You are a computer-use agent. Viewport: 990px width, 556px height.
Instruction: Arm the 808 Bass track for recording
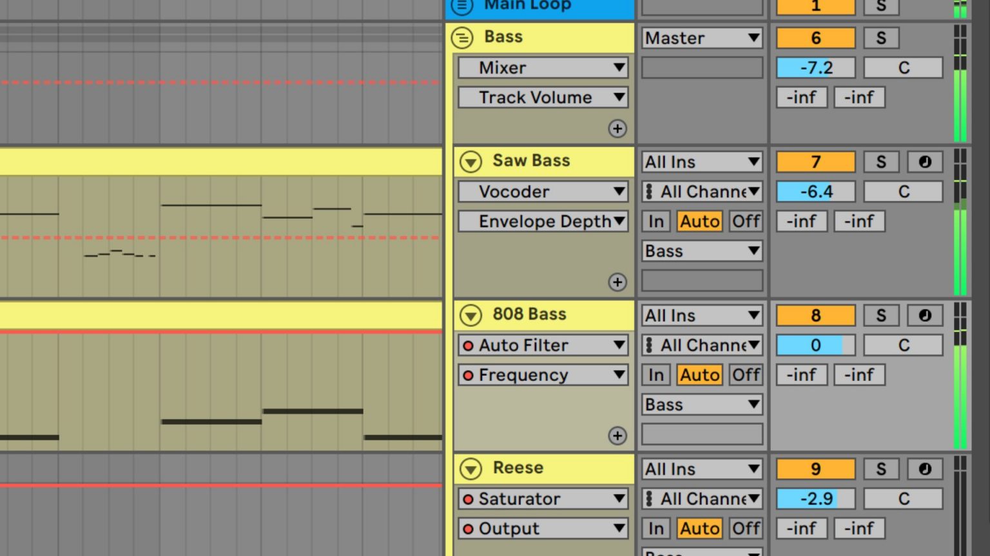(x=924, y=315)
